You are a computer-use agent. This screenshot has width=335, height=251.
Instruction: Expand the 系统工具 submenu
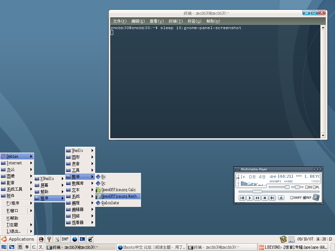17,189
